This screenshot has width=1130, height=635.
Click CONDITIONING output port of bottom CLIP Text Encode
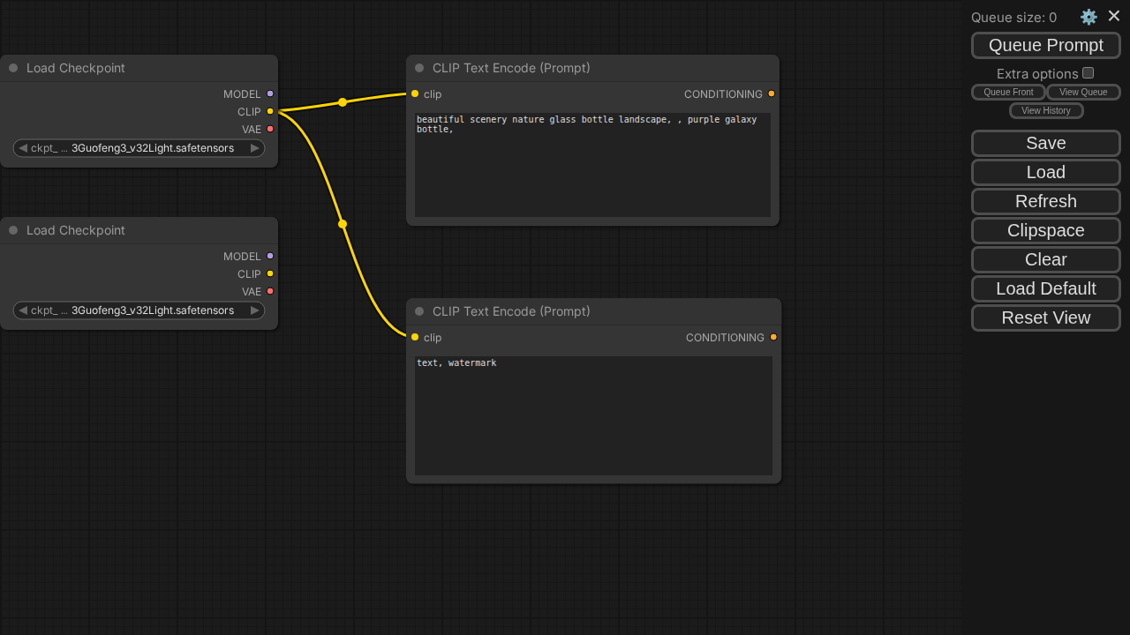(x=773, y=337)
